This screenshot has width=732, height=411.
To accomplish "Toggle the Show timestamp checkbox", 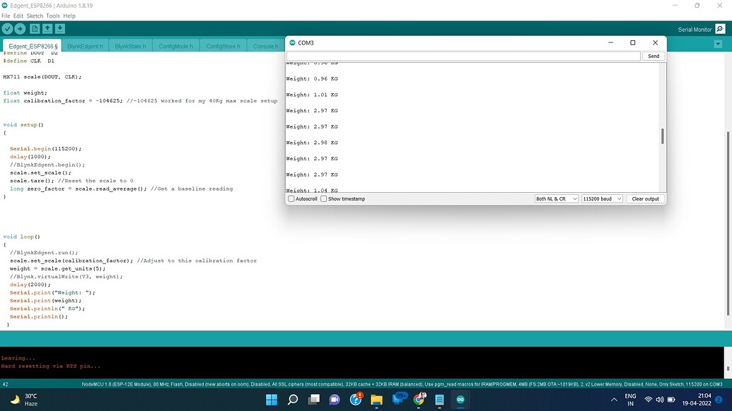I will (x=324, y=199).
